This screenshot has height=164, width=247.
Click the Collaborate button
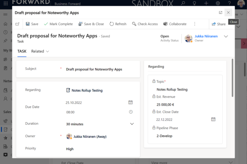(x=175, y=24)
